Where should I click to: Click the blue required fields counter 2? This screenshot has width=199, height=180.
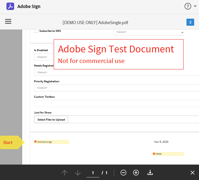190,22
